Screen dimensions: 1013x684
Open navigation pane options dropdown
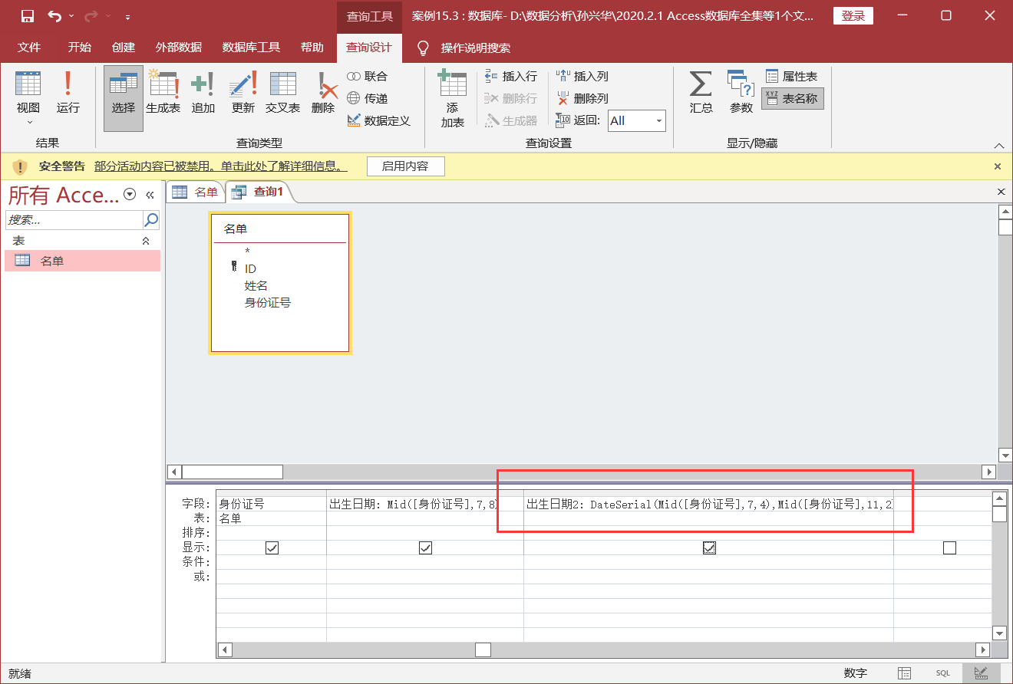(130, 194)
